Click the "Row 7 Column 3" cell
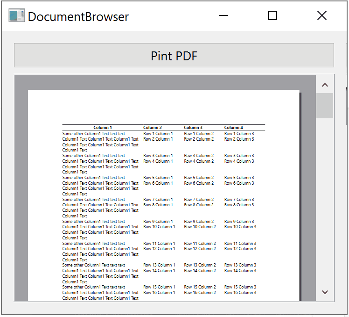The height and width of the screenshot is (317, 349). click(239, 200)
